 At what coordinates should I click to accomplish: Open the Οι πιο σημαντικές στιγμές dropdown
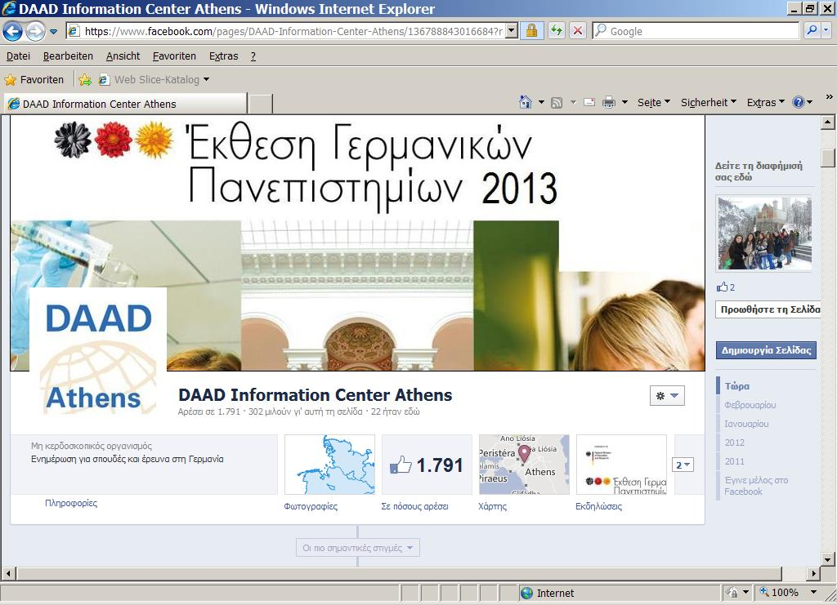[358, 548]
